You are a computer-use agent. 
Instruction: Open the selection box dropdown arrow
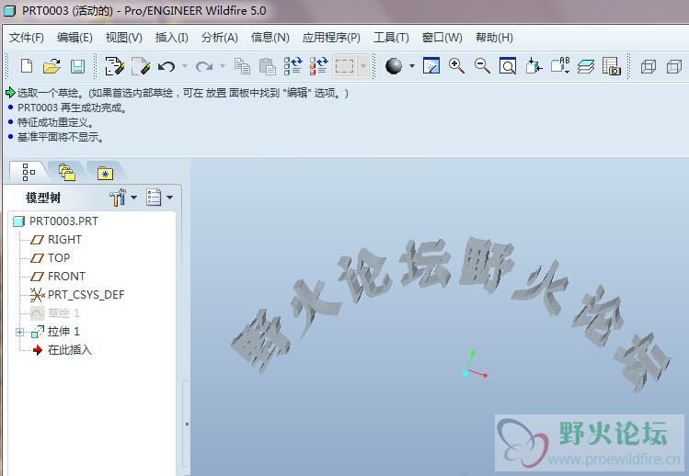coord(363,66)
